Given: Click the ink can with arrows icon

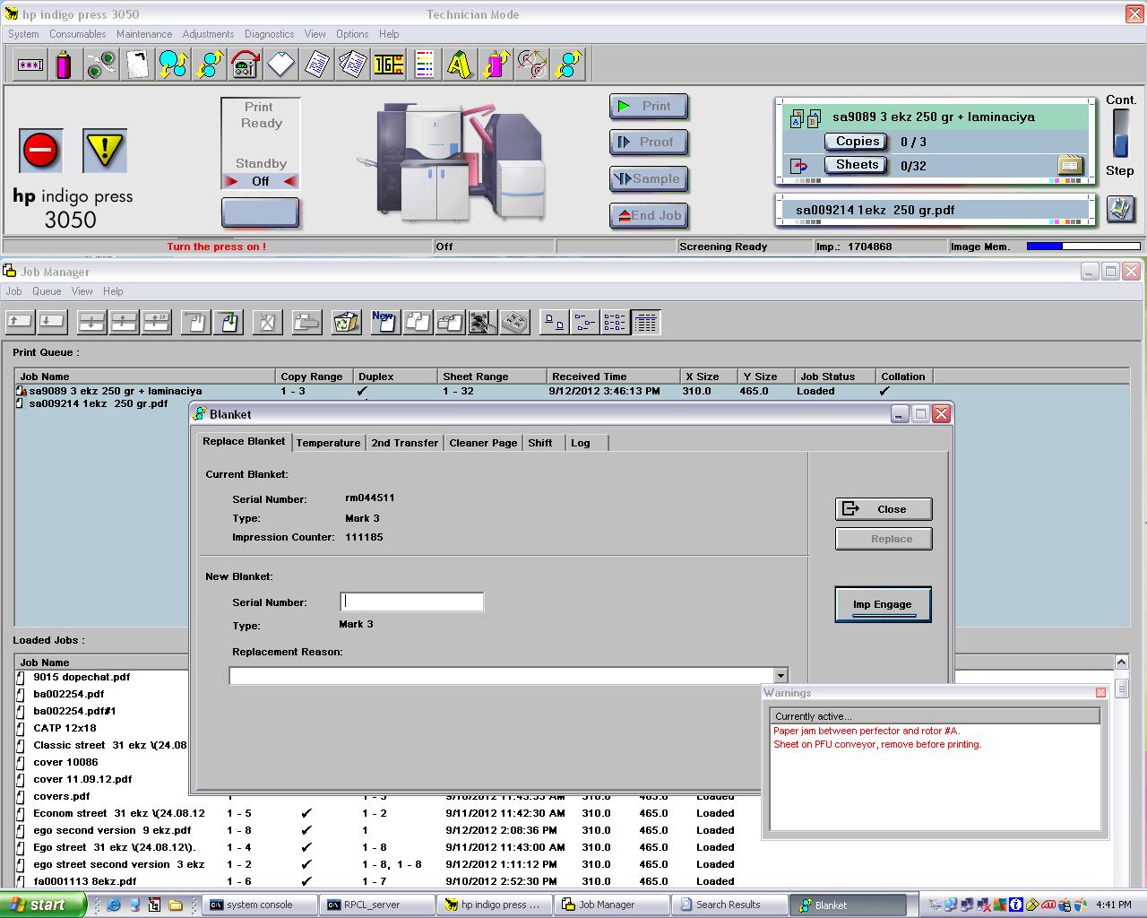Looking at the screenshot, I should coord(496,65).
